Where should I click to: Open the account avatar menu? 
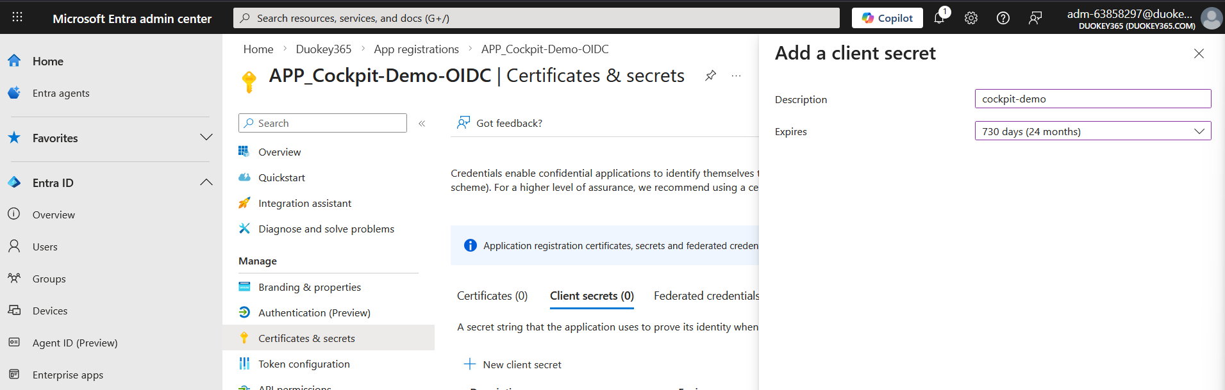click(x=1212, y=18)
